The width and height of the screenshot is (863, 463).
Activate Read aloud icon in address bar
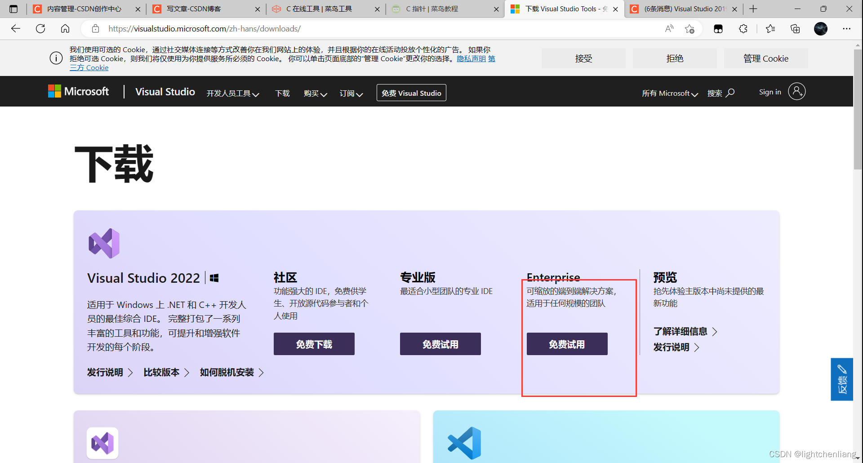[x=669, y=29]
